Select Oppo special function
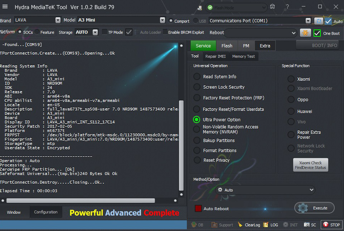 coord(291,100)
